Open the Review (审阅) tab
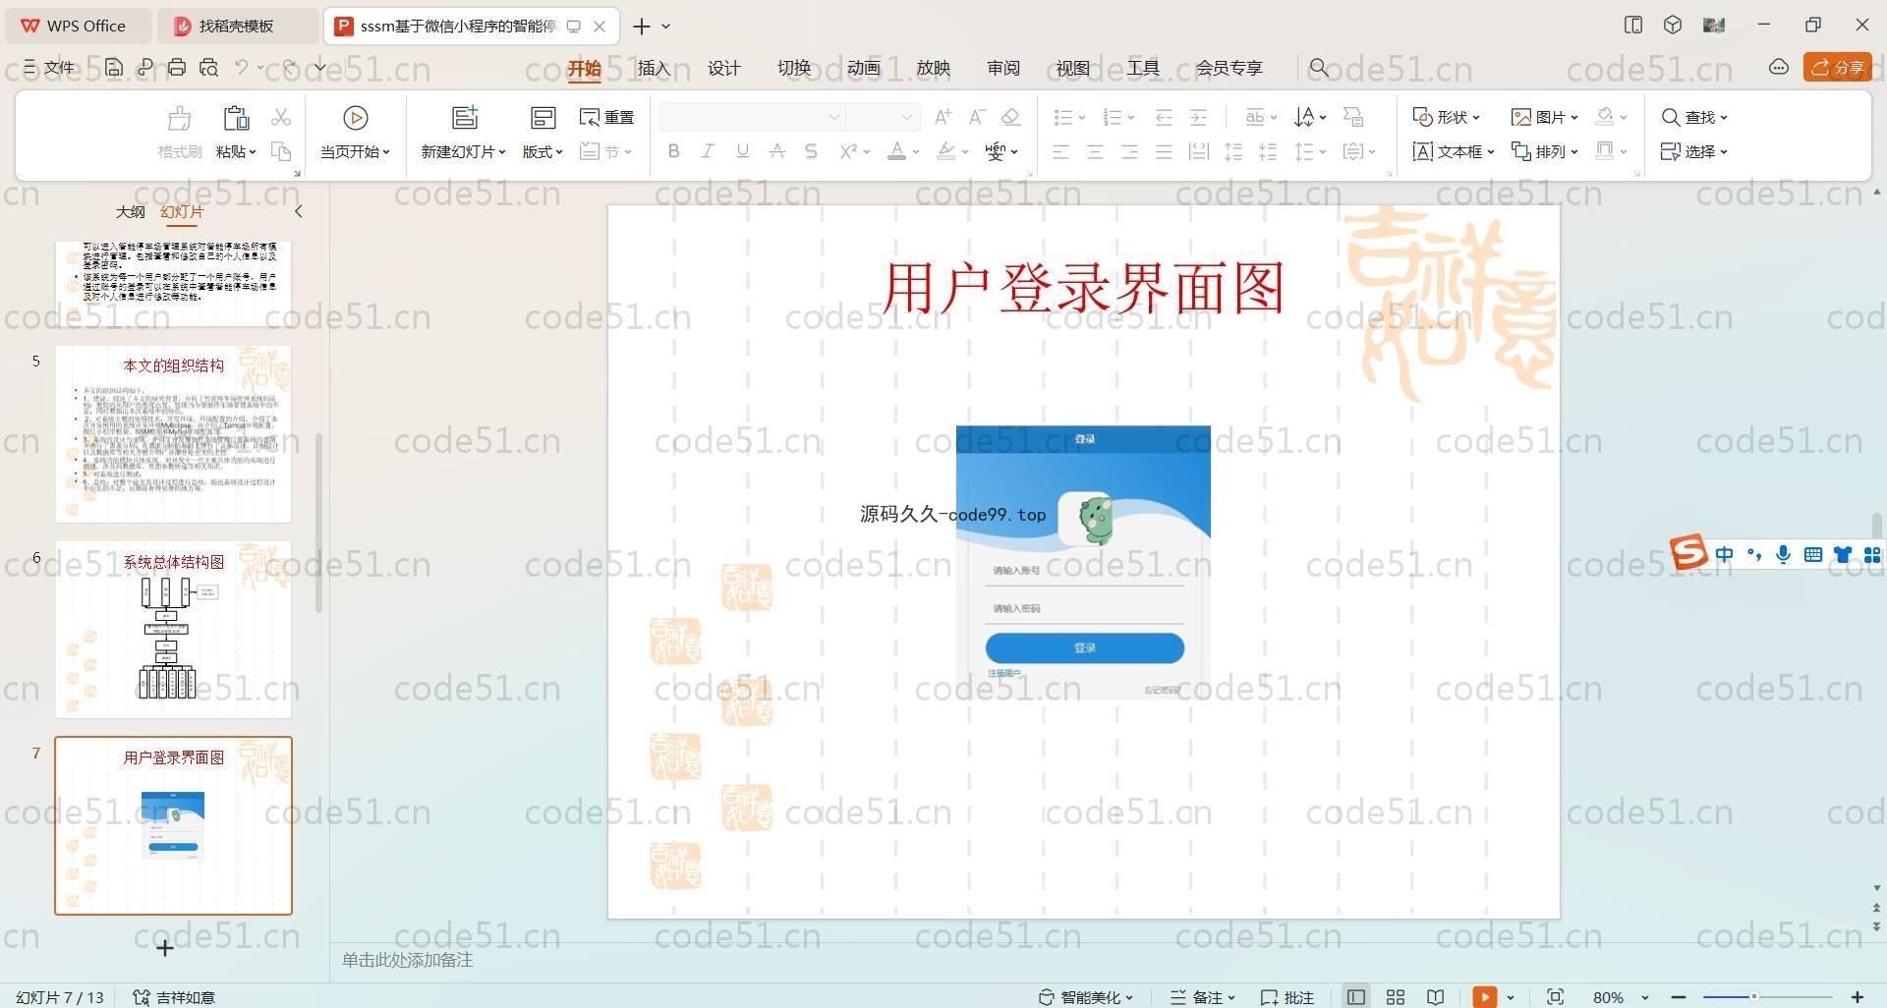1887x1008 pixels. point(1002,68)
